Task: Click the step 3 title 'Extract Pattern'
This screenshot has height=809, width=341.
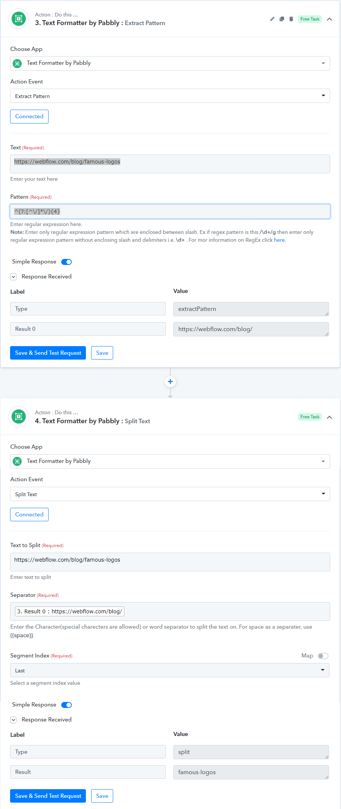Action: tap(145, 23)
